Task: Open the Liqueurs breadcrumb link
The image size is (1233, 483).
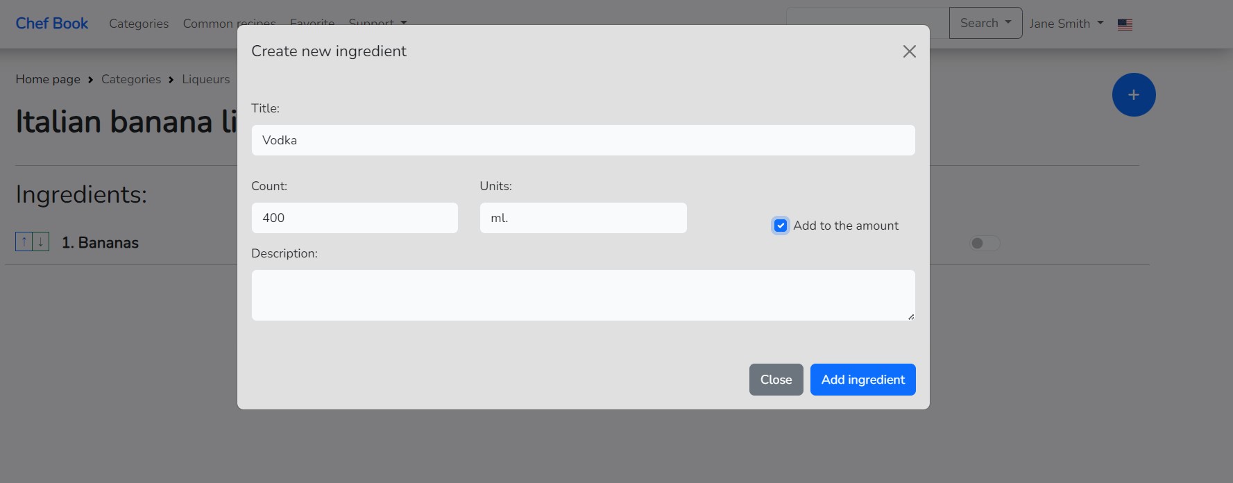Action: (205, 79)
